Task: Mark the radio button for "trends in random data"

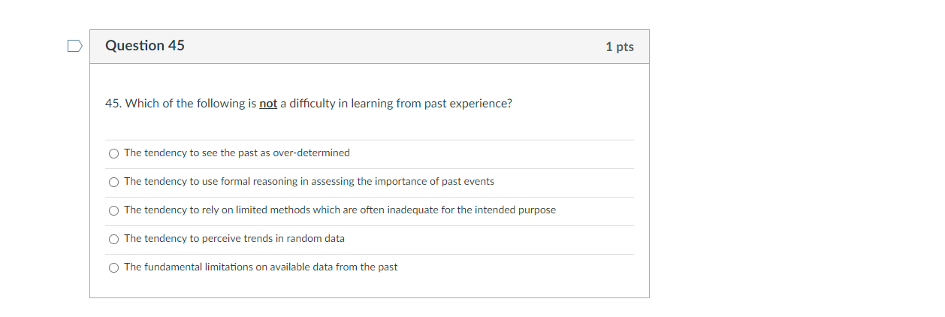Action: (x=113, y=239)
